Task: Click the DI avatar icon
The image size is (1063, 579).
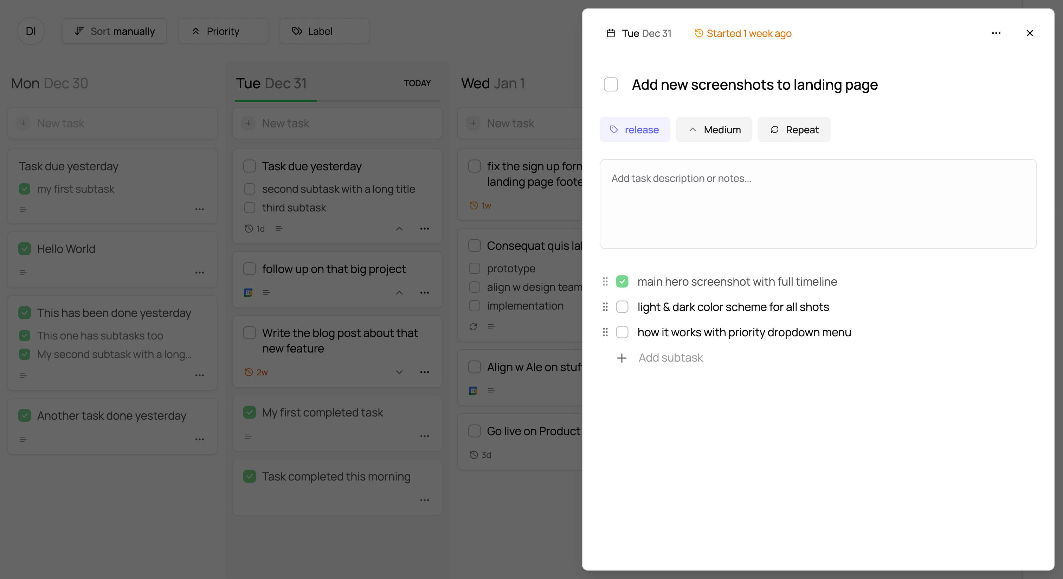Action: pyautogui.click(x=31, y=31)
